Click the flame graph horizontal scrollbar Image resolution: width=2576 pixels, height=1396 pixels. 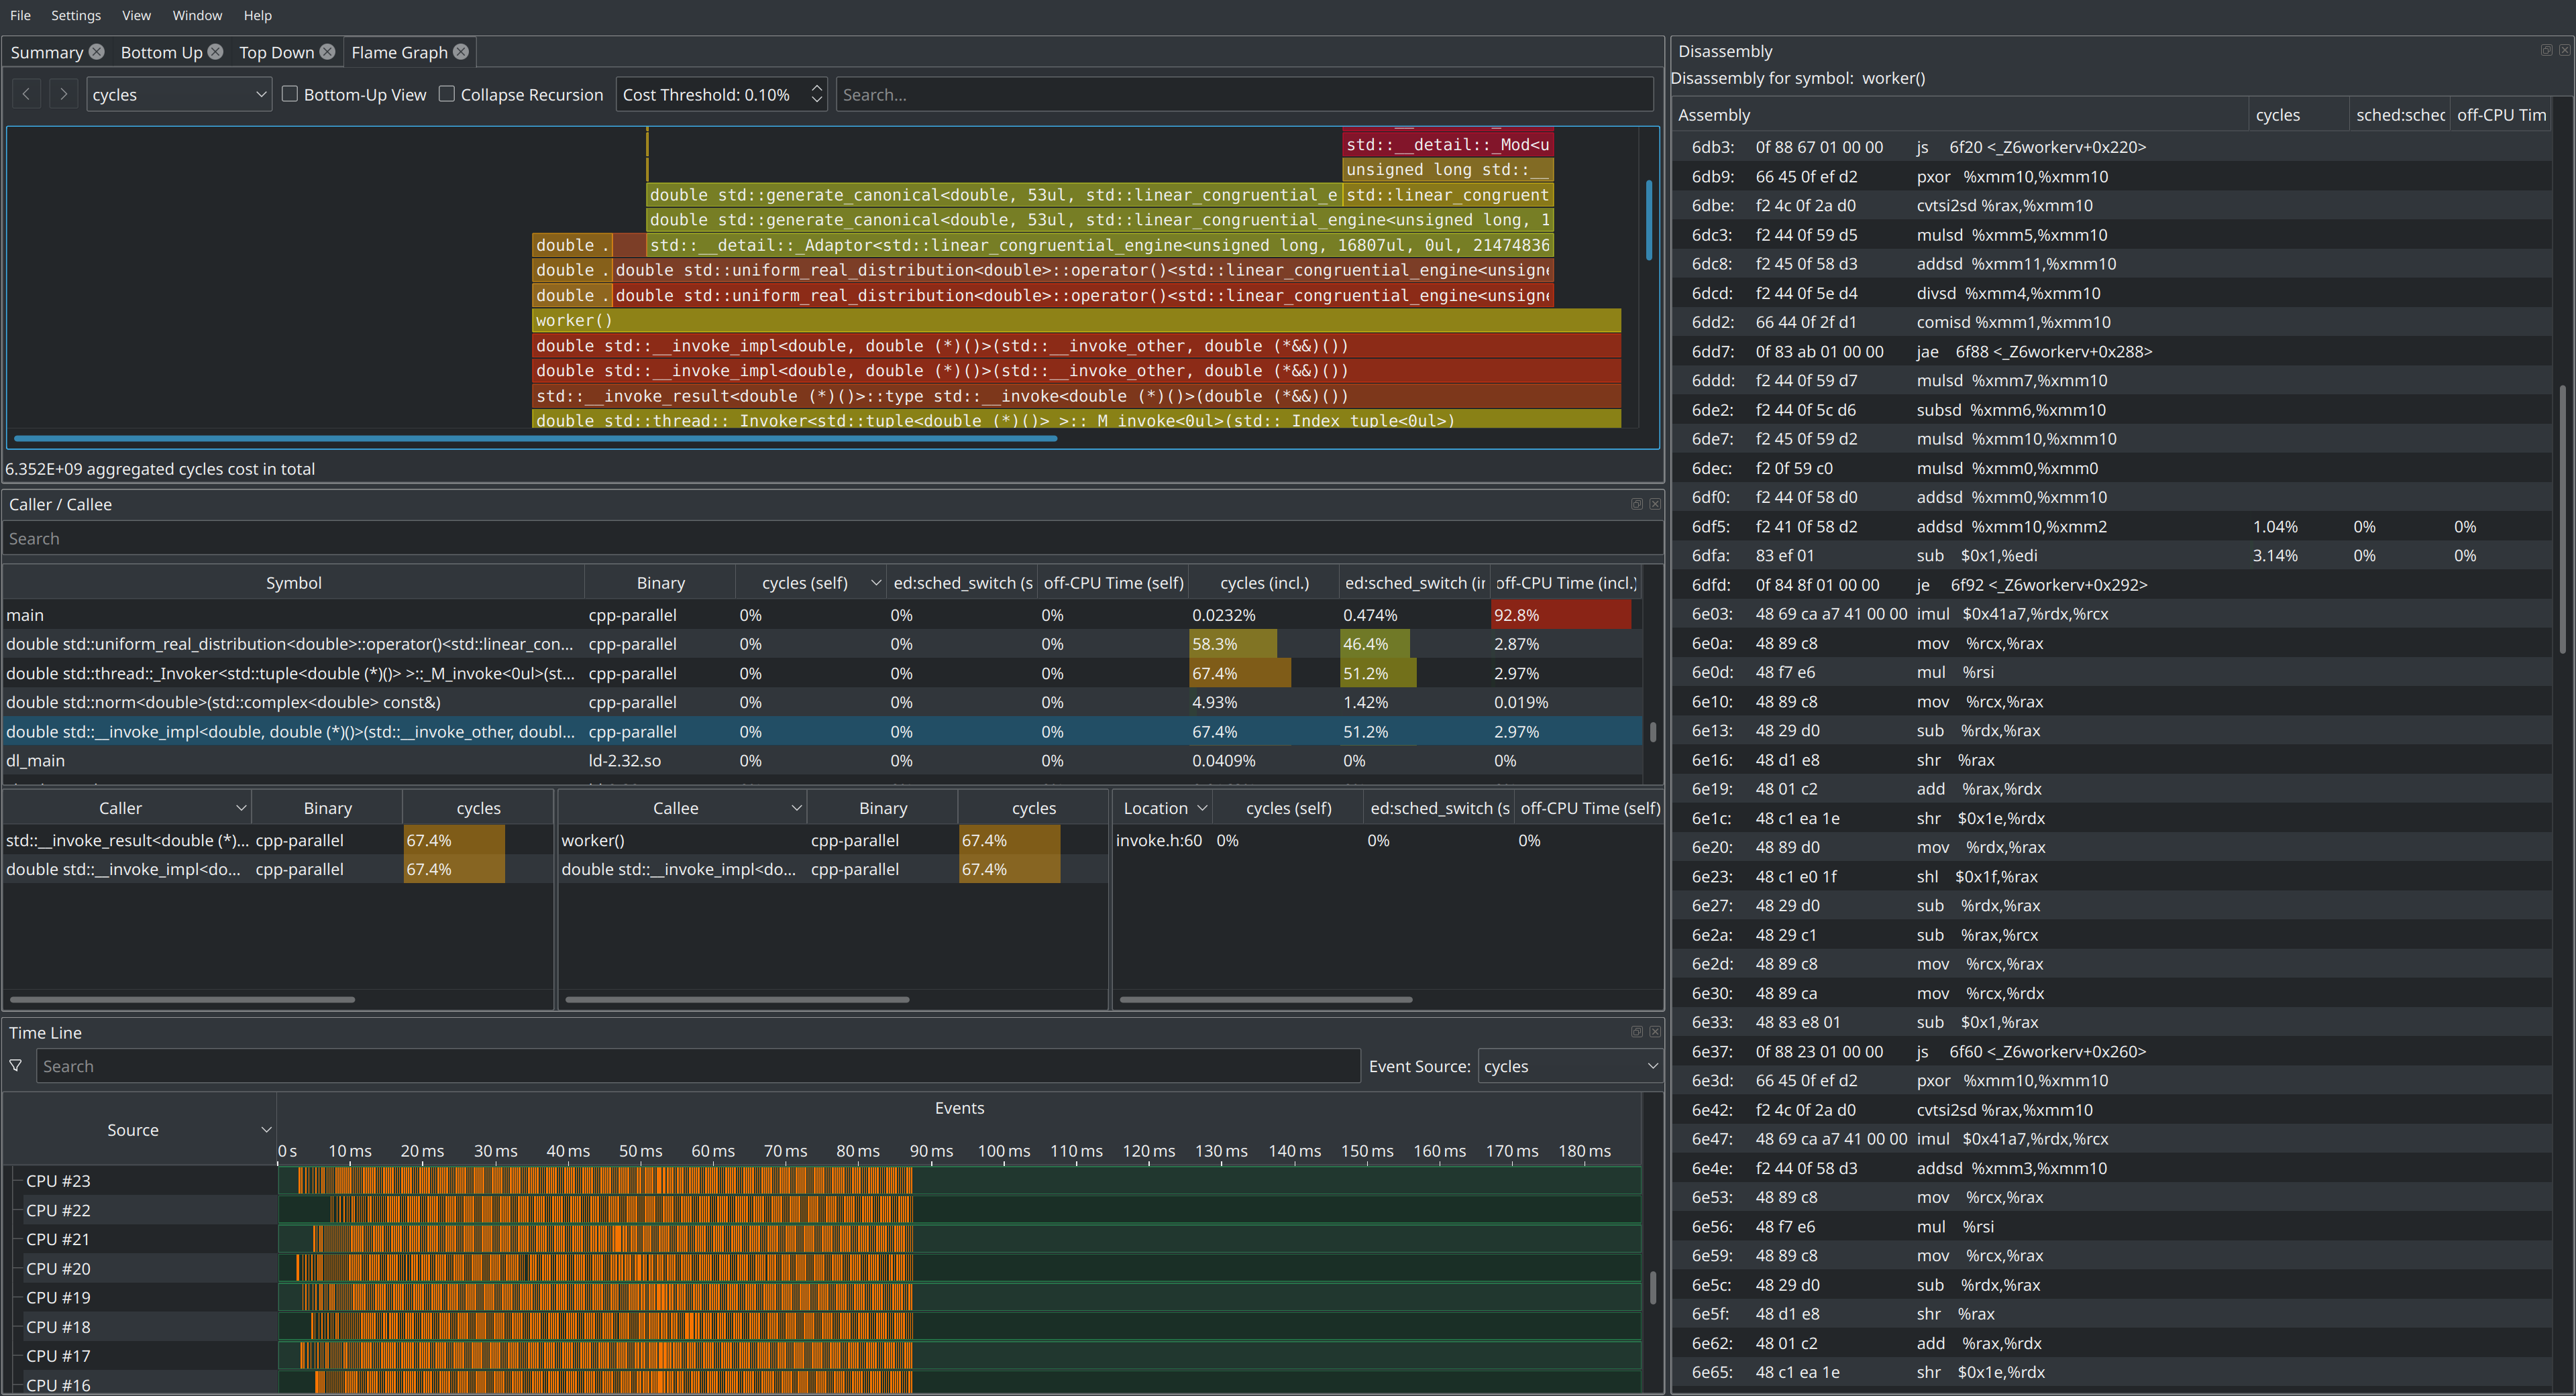535,438
